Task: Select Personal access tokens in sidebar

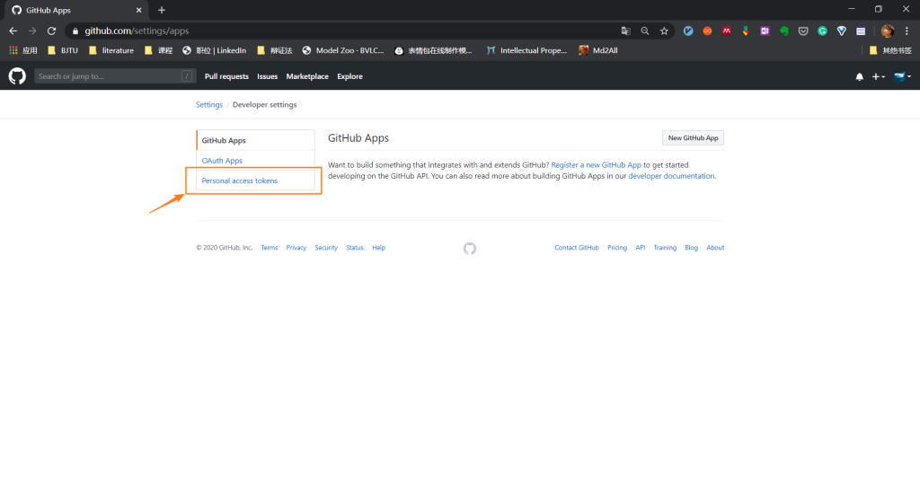Action: (255, 180)
